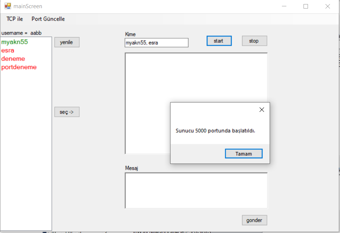
Task: Close the port message dialog with X
Action: 261,110
